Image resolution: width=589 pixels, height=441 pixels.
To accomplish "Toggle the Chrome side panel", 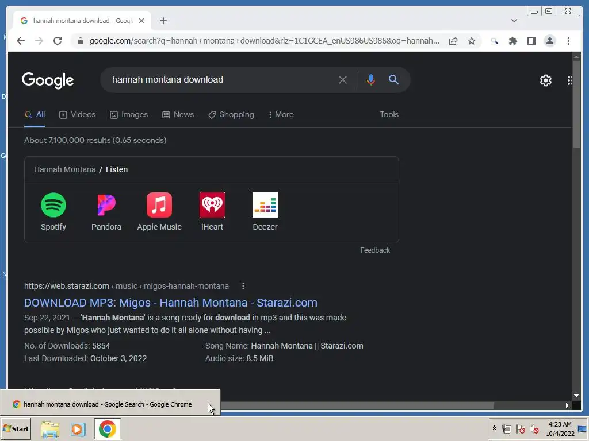I will 531,41.
